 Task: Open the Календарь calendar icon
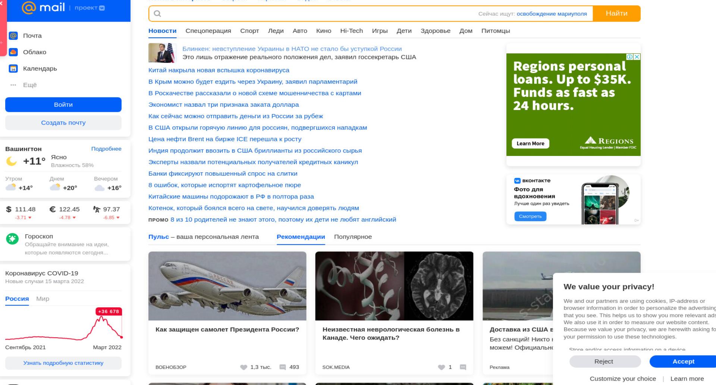13,69
